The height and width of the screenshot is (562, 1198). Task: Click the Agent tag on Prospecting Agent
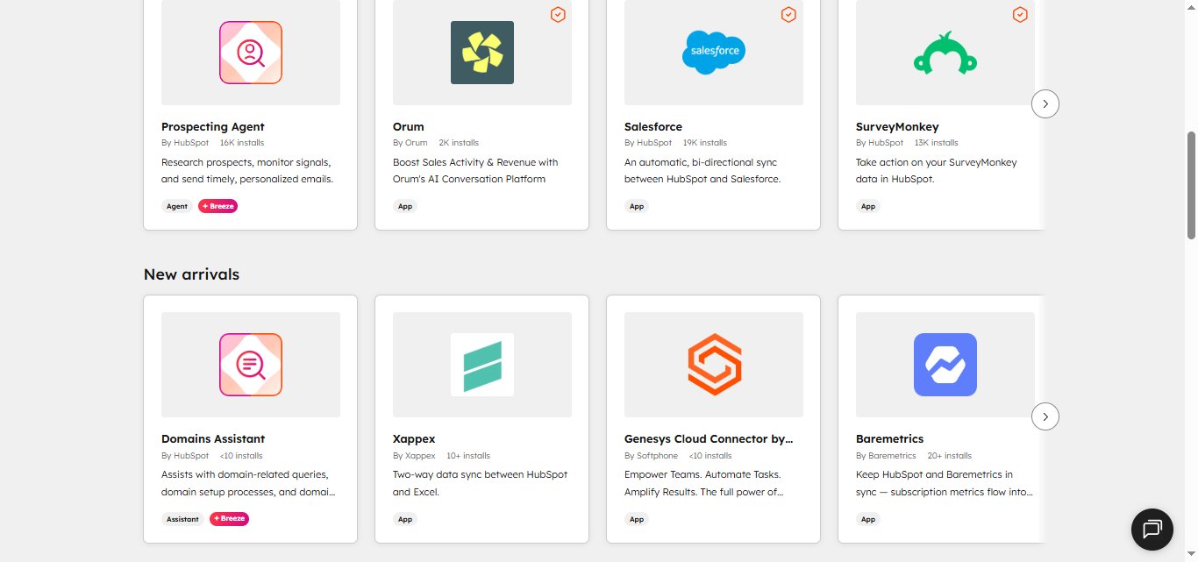tap(177, 206)
